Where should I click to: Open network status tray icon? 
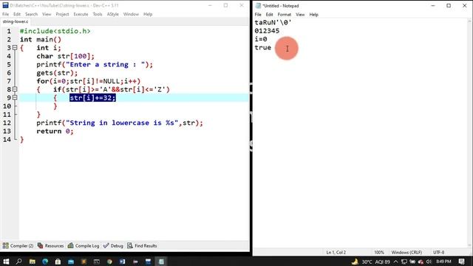click(x=404, y=262)
